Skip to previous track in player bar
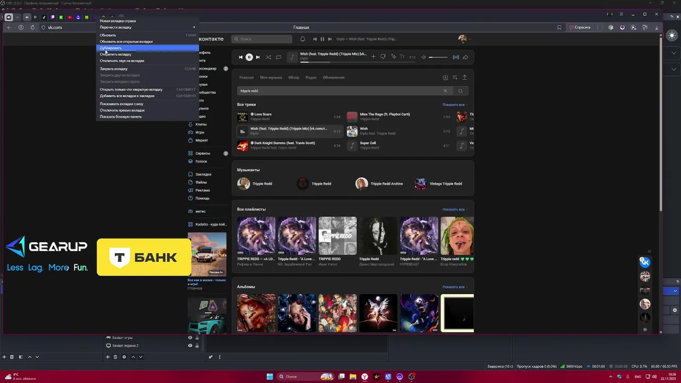681x383 pixels. [x=240, y=57]
